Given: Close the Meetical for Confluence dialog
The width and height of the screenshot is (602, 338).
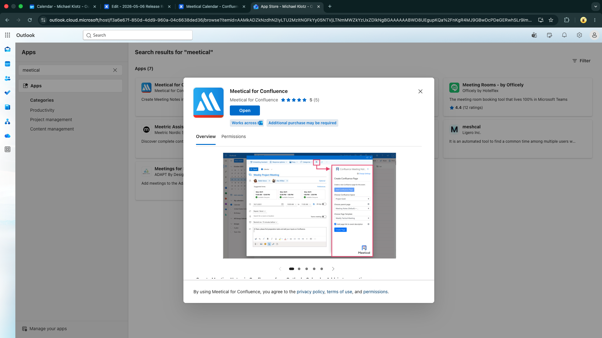Looking at the screenshot, I should tap(420, 91).
